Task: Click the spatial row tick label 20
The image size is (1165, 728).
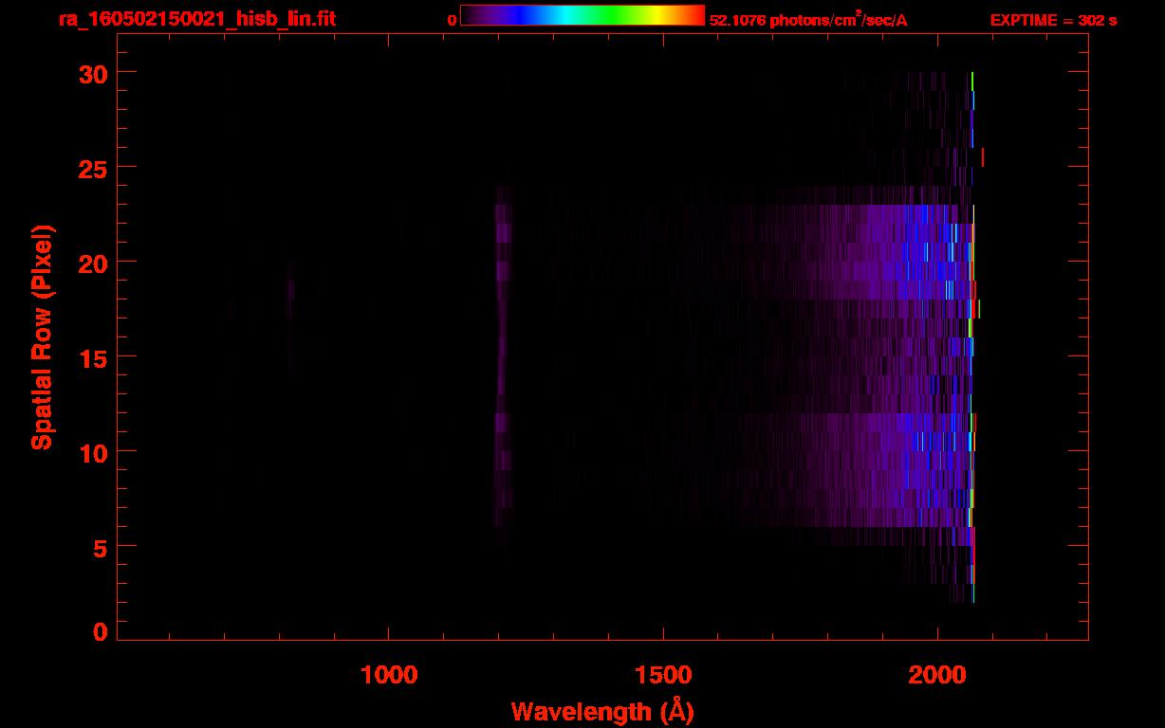Action: tap(93, 263)
